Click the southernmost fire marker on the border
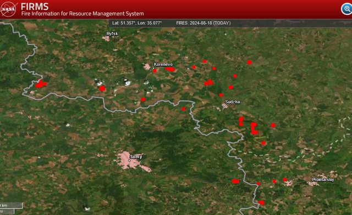Image resolution: width=352 pixels, height=215 pixels. pos(261,202)
